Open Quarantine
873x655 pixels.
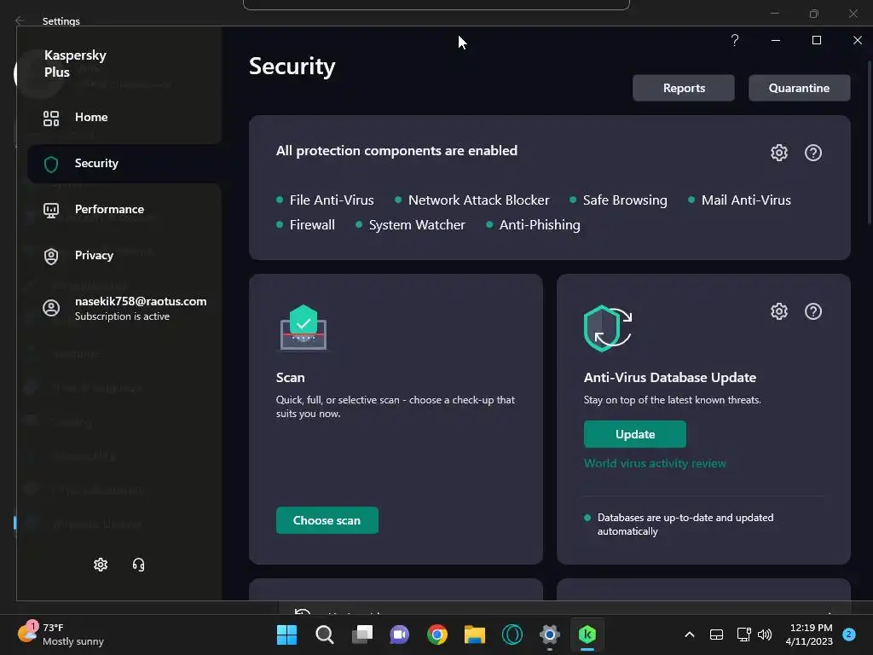click(799, 88)
